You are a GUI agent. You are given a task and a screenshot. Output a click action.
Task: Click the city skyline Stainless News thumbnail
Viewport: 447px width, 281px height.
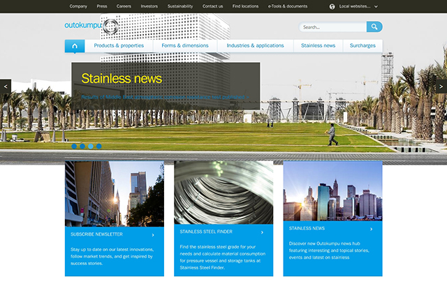pos(332,191)
